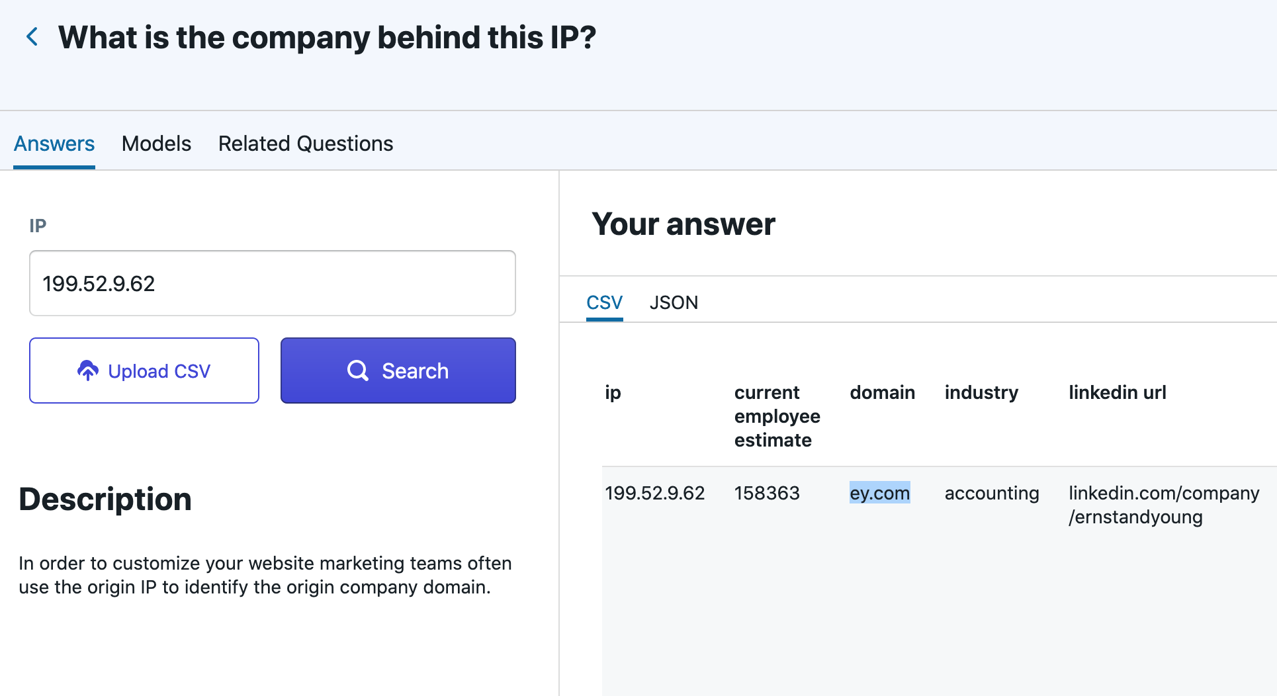1277x696 pixels.
Task: Click the ey.com domain cell
Action: tap(879, 493)
